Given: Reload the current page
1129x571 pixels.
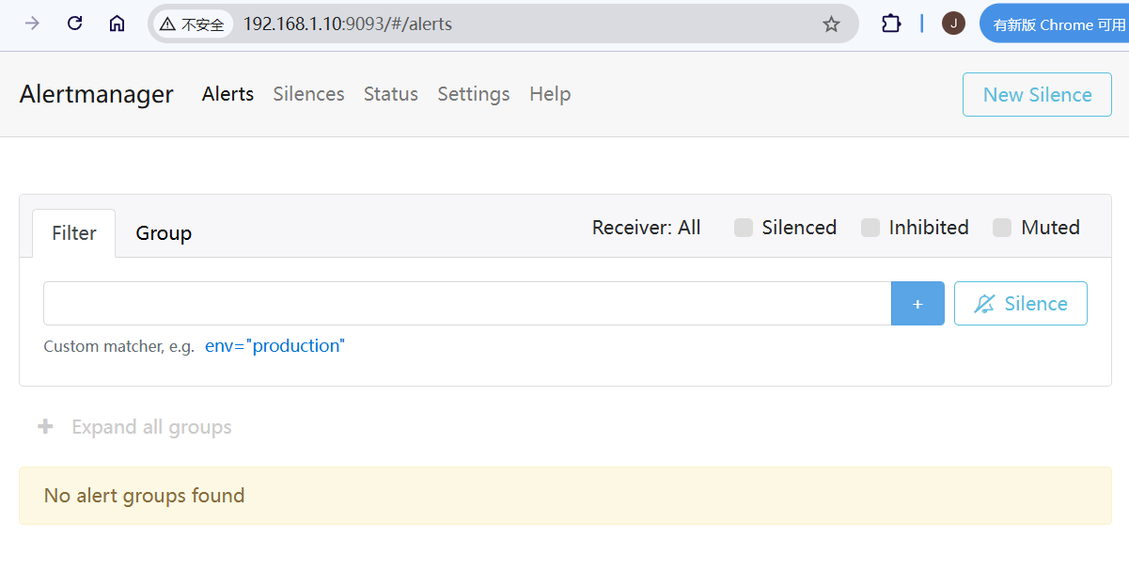Looking at the screenshot, I should click(75, 24).
